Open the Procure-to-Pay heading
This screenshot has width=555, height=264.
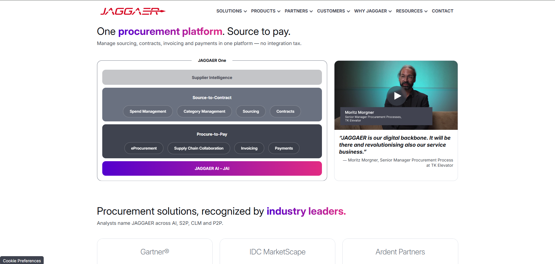click(212, 134)
